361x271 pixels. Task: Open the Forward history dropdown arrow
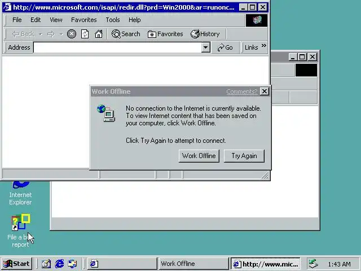[x=61, y=34]
